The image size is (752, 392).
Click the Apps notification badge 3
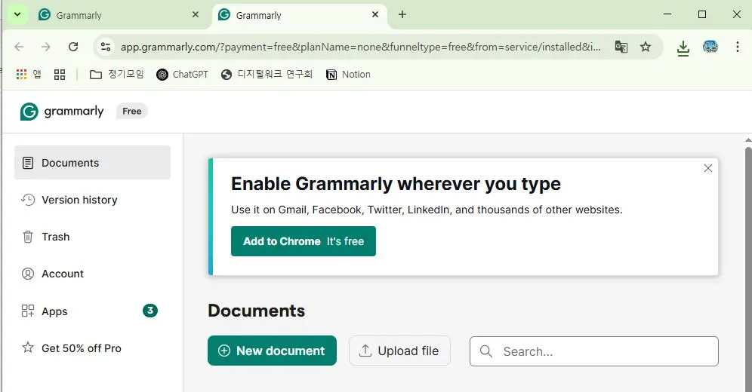(x=150, y=311)
